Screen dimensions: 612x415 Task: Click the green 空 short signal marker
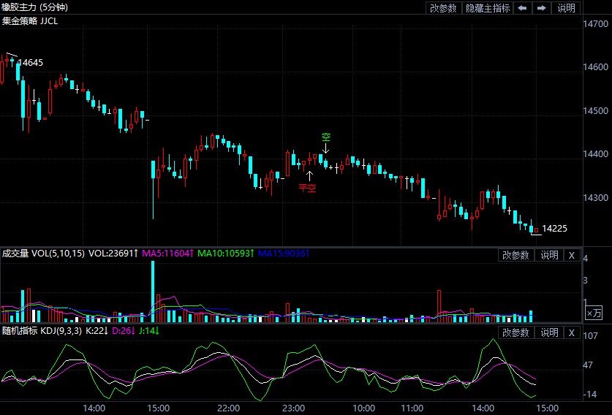326,137
